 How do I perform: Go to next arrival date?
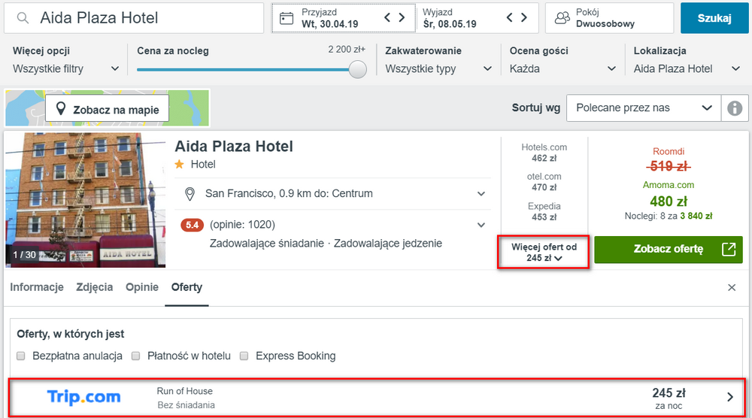tap(402, 18)
